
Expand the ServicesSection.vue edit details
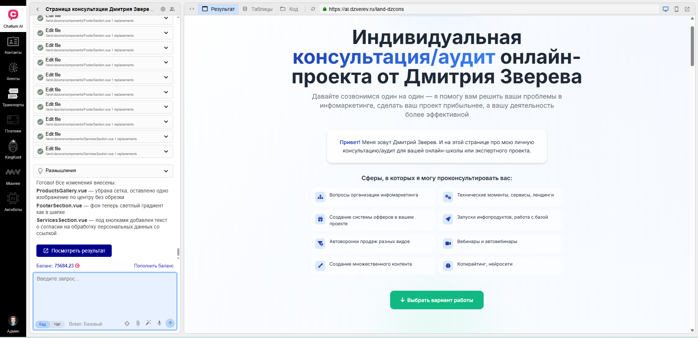pos(166,136)
